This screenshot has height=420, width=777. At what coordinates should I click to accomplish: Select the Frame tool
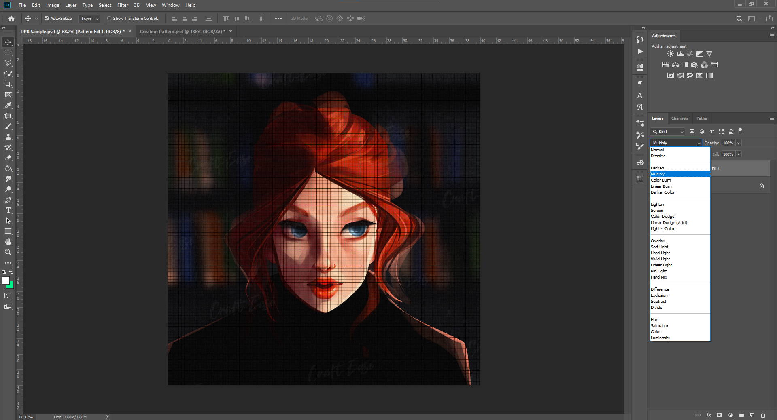click(x=8, y=95)
